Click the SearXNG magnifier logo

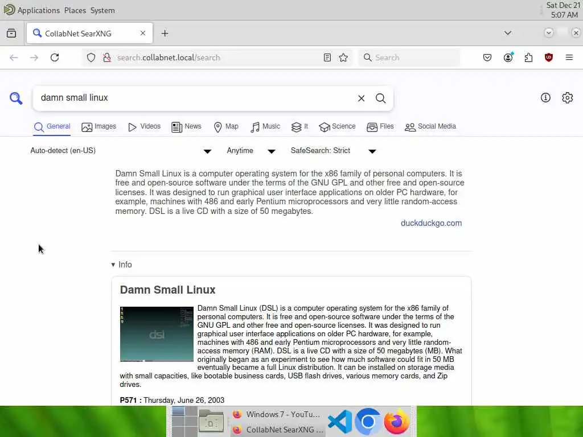[x=15, y=98]
